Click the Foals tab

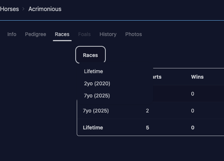tap(84, 34)
